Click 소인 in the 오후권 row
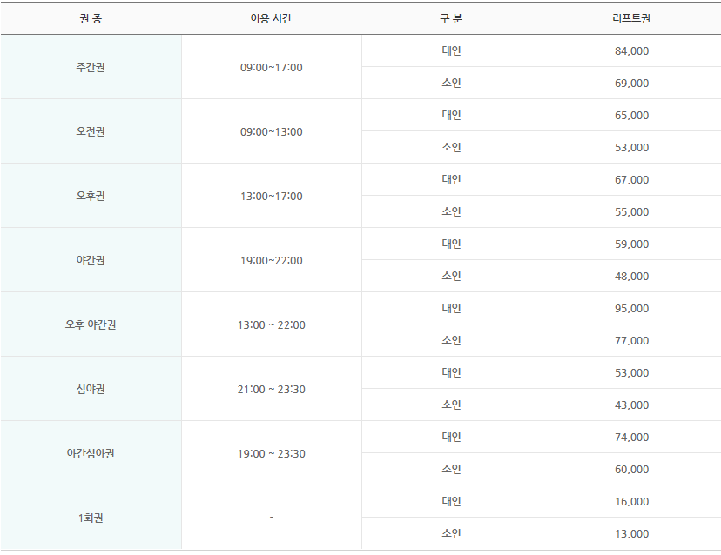 coord(451,211)
